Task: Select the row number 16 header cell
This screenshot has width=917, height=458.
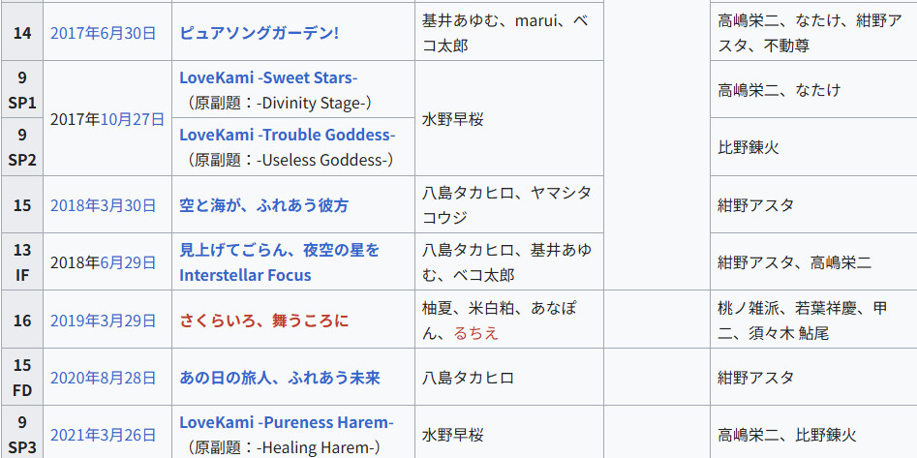Action: click(x=22, y=321)
